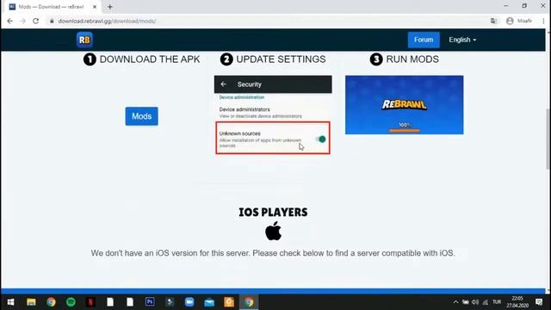The image size is (551, 310).
Task: Open the Windows notification center
Action: [539, 302]
